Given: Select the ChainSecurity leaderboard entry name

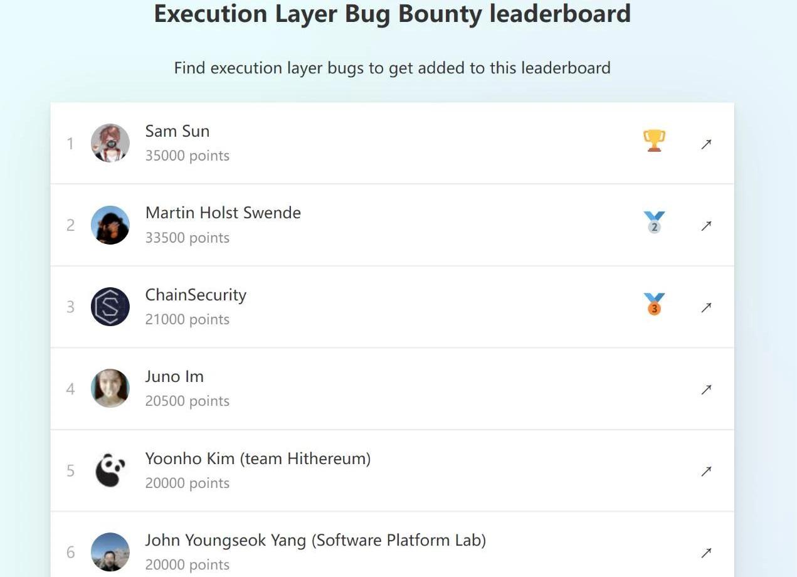Looking at the screenshot, I should click(x=196, y=295).
